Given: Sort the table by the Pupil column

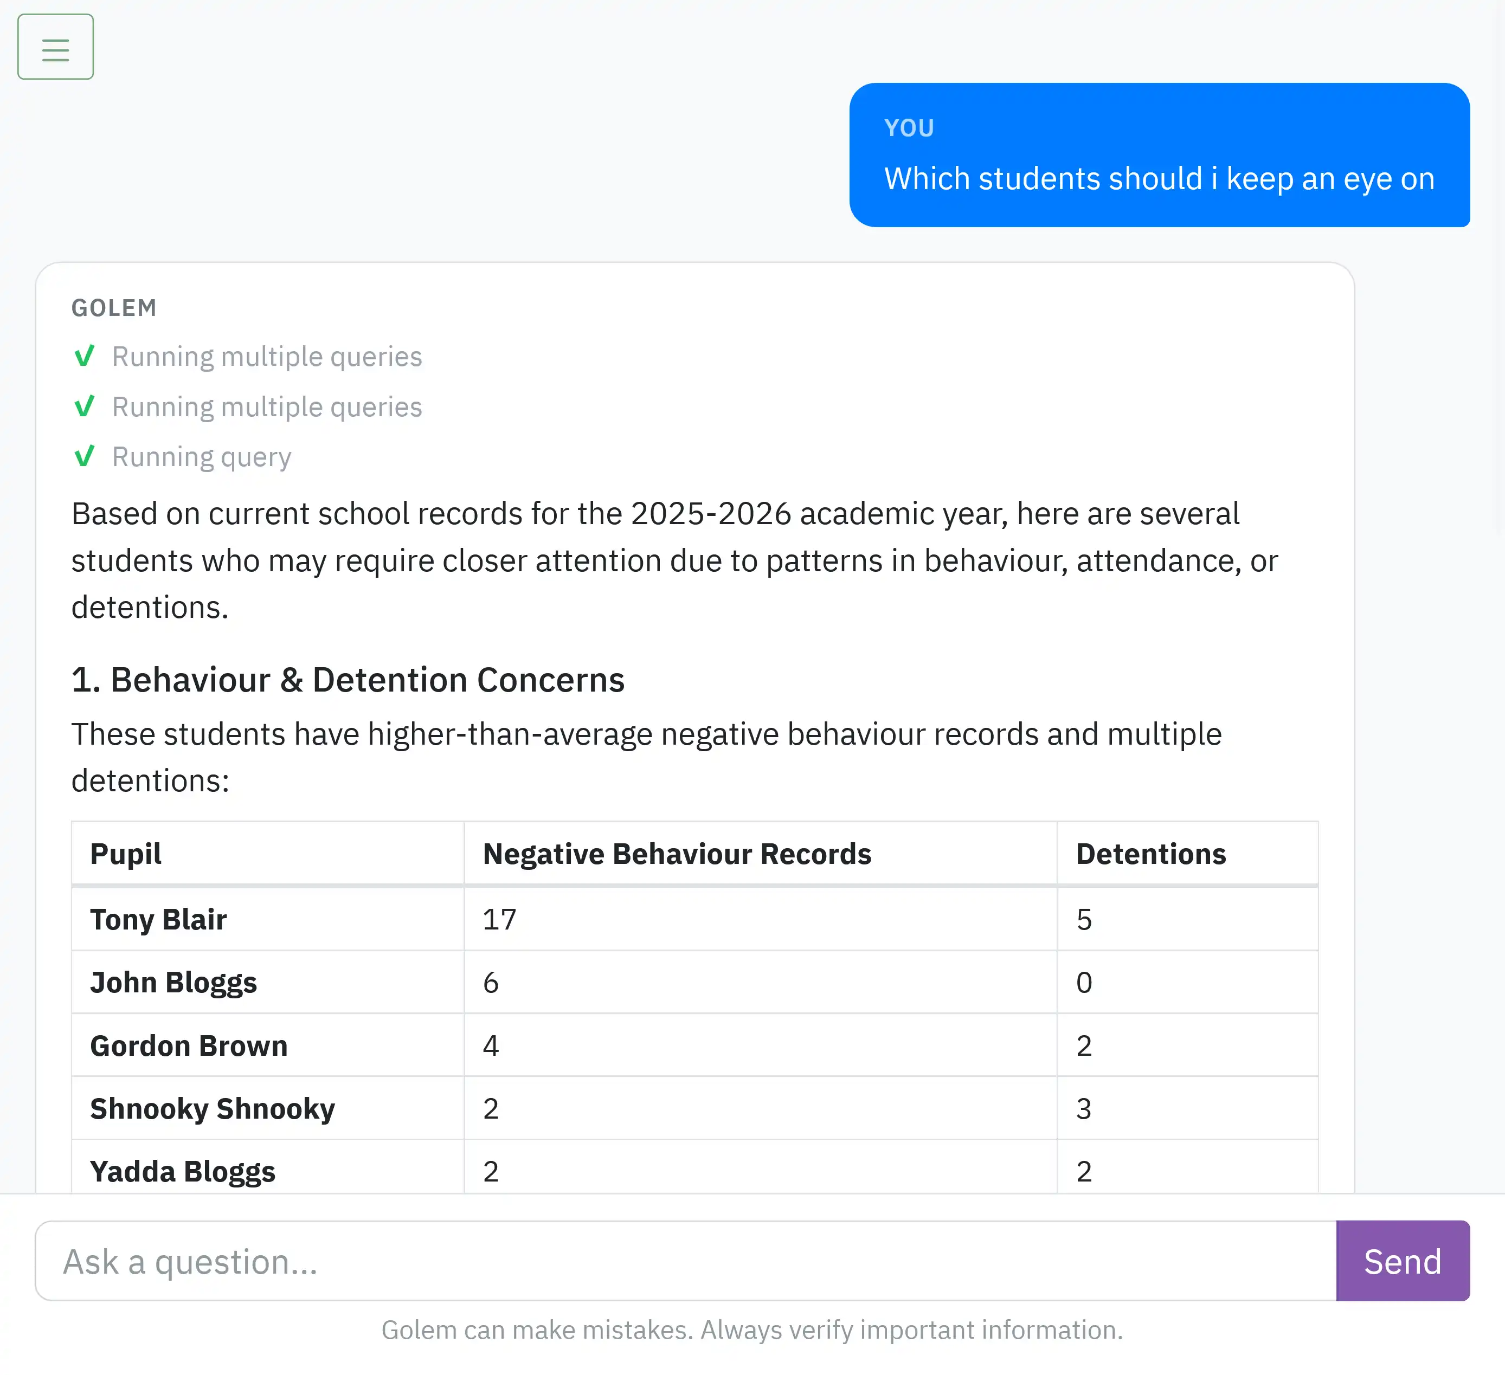Looking at the screenshot, I should (125, 853).
